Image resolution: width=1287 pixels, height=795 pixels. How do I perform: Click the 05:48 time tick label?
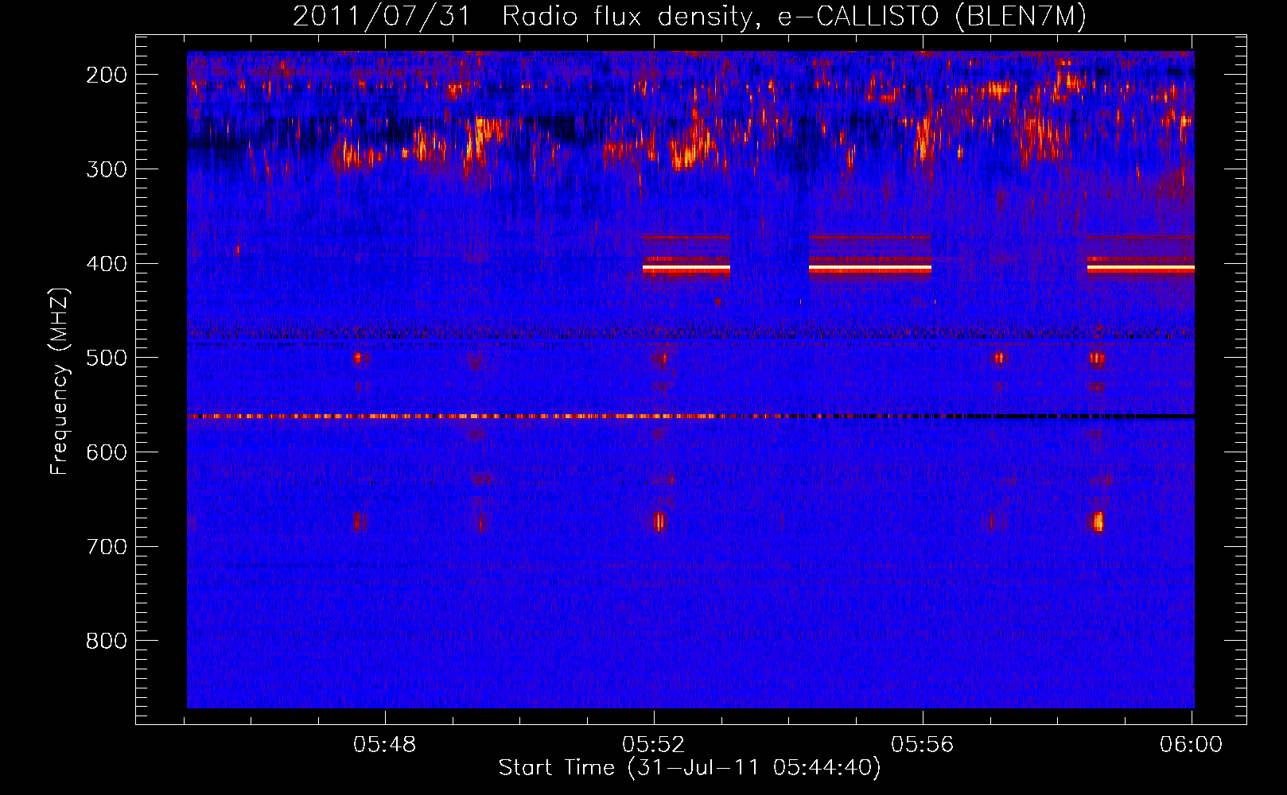click(x=385, y=745)
